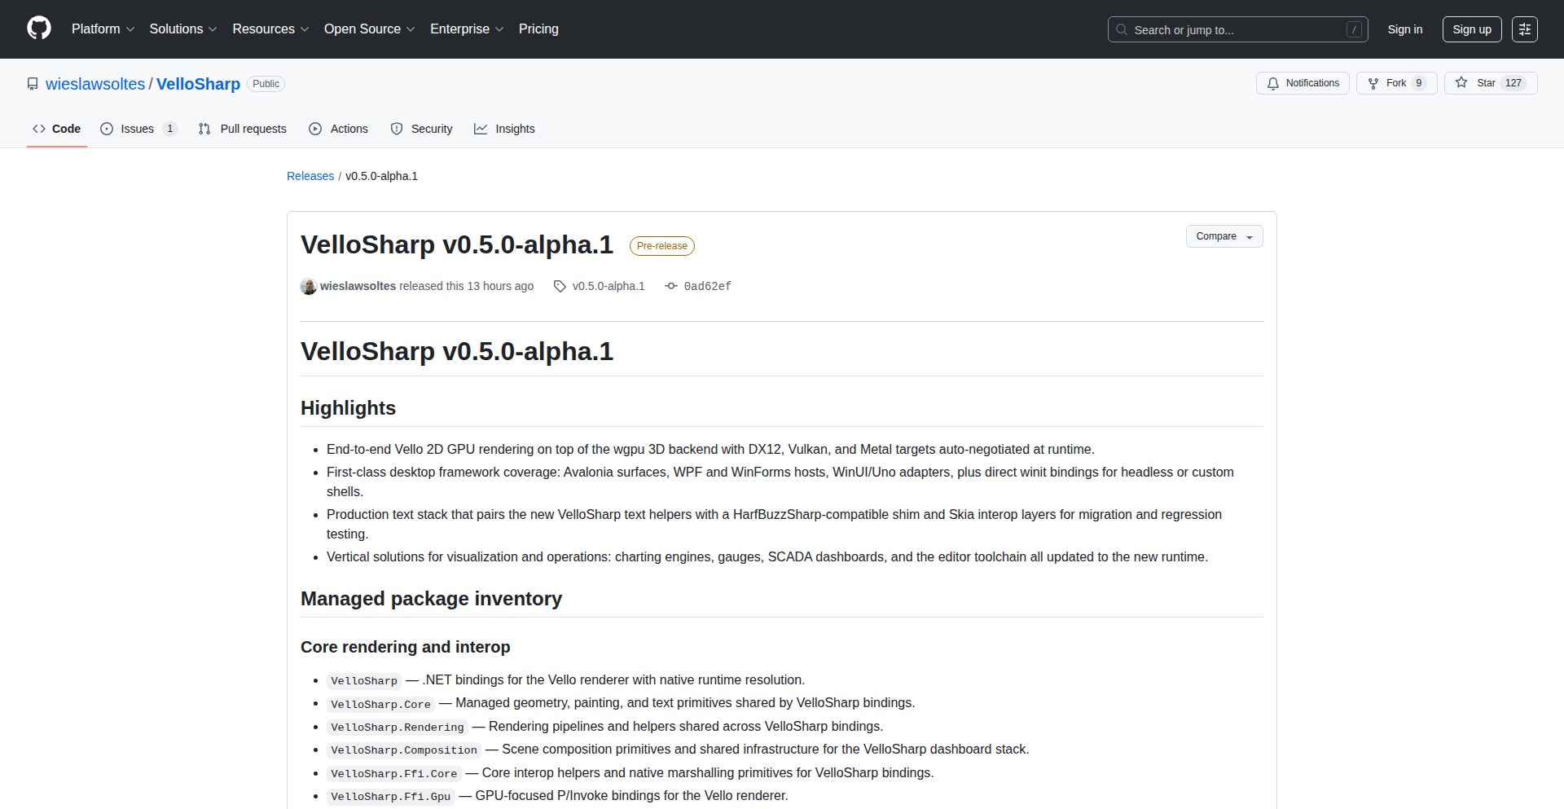This screenshot has width=1564, height=809.
Task: Click the Notifications bell button
Action: click(x=1303, y=83)
